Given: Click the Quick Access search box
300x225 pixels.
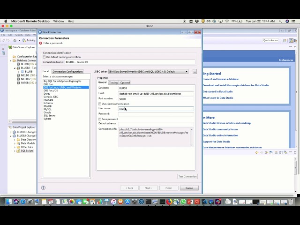Looking at the screenshot, I should 270,40.
